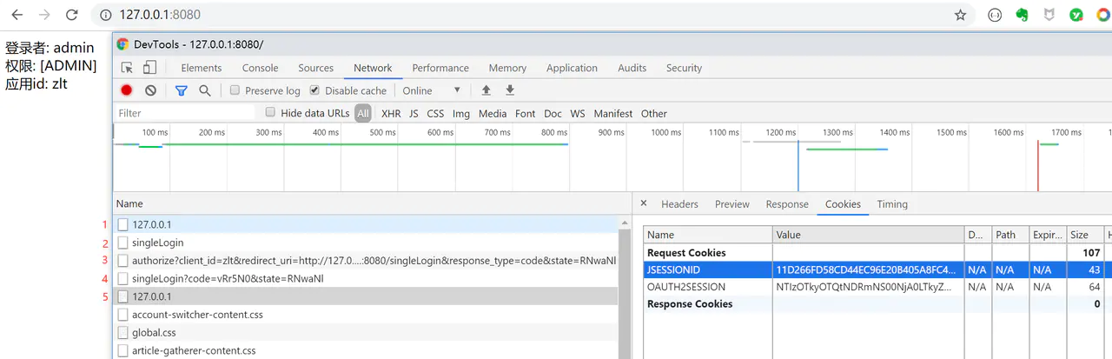Open the Timing detail tab
Image resolution: width=1112 pixels, height=359 pixels.
892,204
